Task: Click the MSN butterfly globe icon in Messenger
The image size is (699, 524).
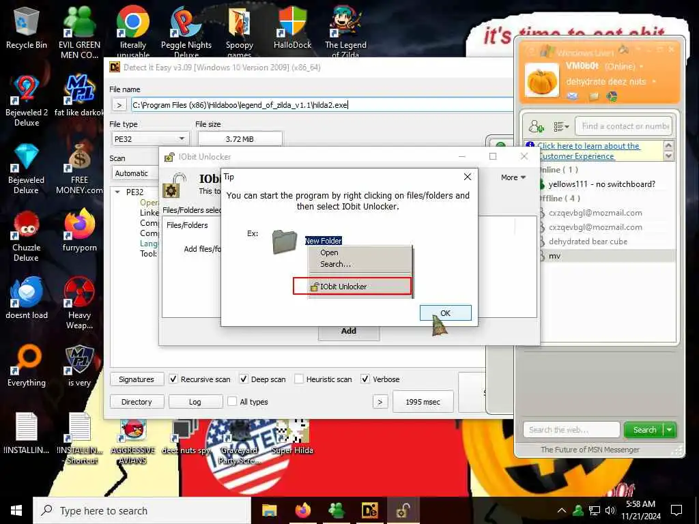Action: (x=612, y=96)
